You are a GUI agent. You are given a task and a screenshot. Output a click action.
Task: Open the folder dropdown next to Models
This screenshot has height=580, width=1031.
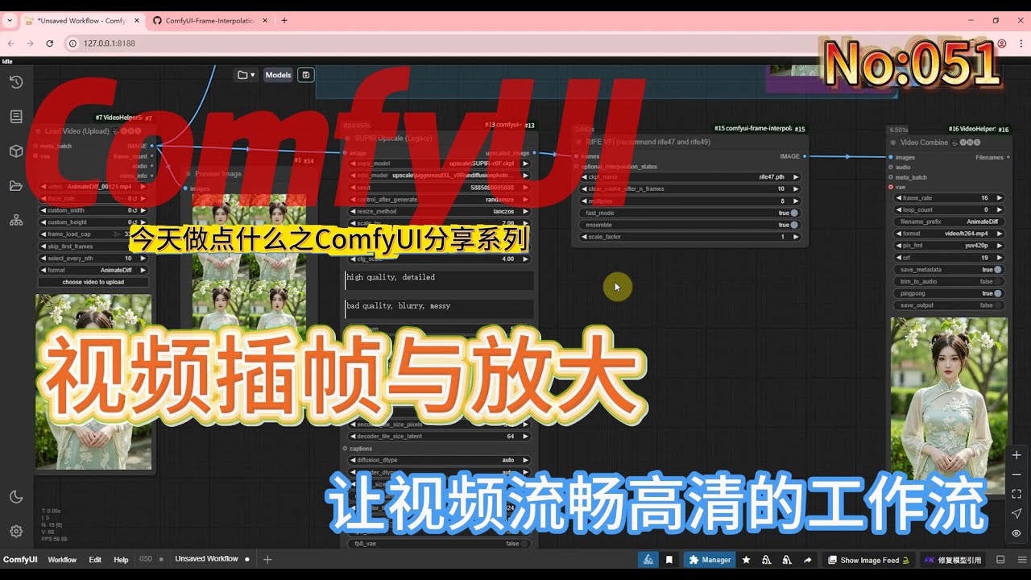[246, 75]
